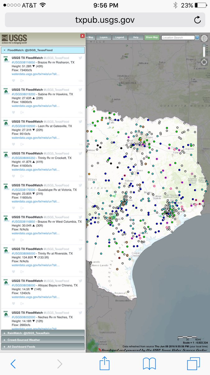Open the Legend menu
This screenshot has width=210, height=375.
click(x=120, y=37)
